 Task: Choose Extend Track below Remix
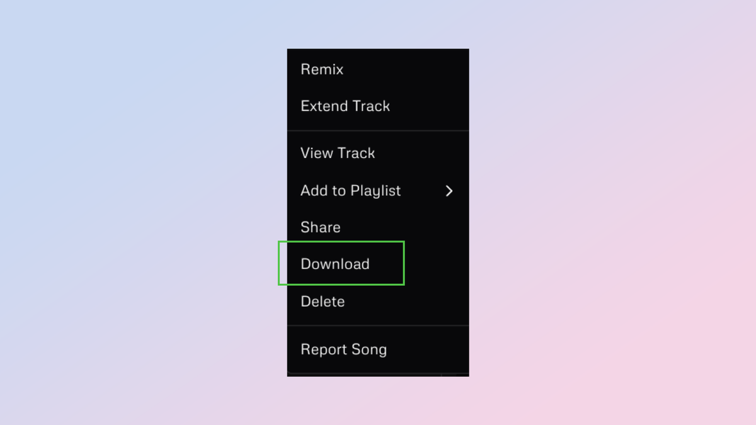coord(345,106)
